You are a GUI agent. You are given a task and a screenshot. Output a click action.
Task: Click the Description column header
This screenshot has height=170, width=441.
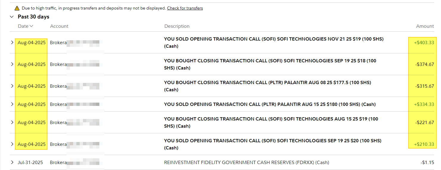coord(177,26)
